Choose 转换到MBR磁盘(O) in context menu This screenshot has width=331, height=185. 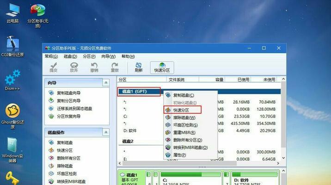point(190,148)
